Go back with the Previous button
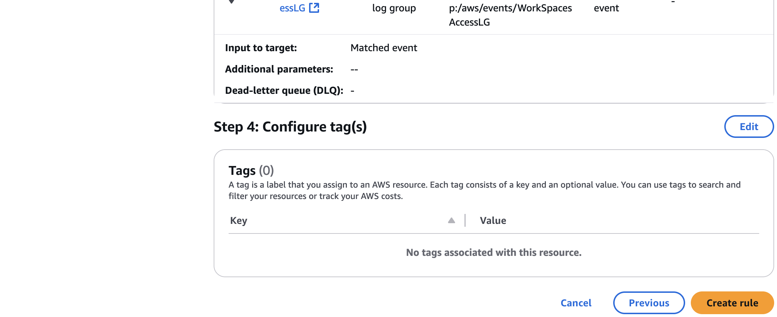 click(648, 303)
